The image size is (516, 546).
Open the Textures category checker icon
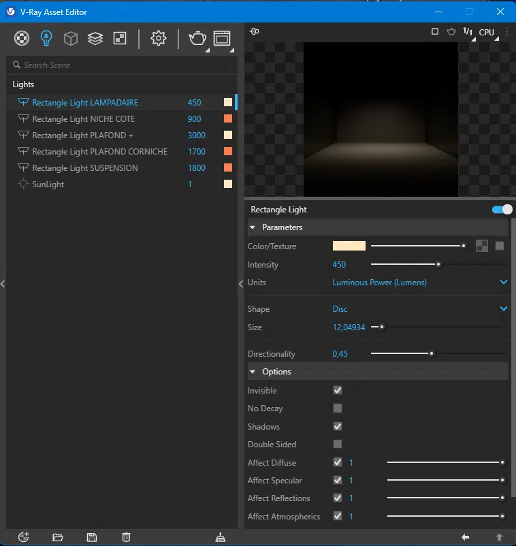[120, 38]
